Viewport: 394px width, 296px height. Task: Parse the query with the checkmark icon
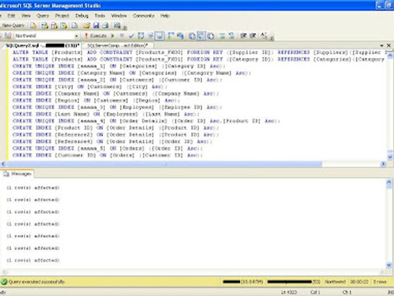[x=131, y=36]
